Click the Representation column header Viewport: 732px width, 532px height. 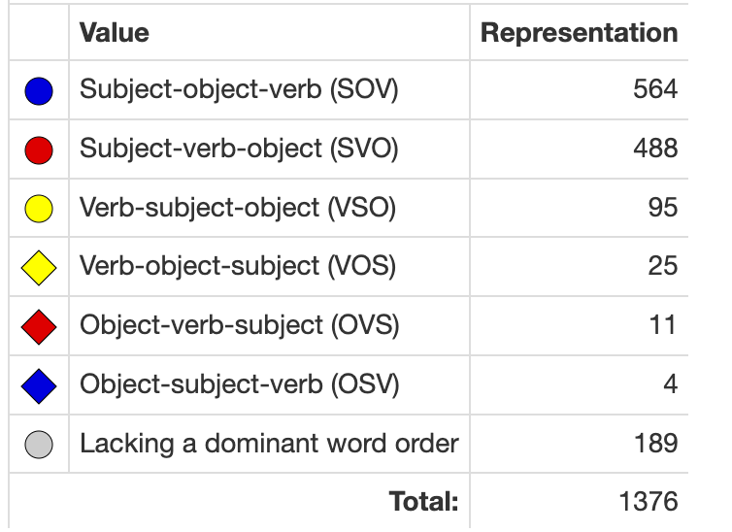[579, 33]
